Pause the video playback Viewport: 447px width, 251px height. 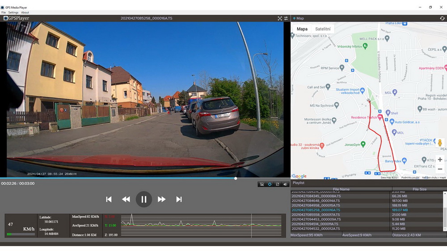point(143,199)
